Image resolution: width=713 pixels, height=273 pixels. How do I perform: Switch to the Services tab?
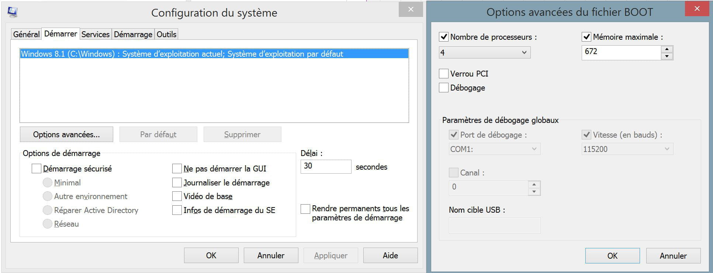coord(96,34)
